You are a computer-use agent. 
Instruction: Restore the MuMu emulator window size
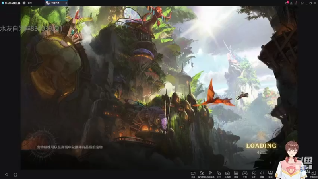point(311,3)
